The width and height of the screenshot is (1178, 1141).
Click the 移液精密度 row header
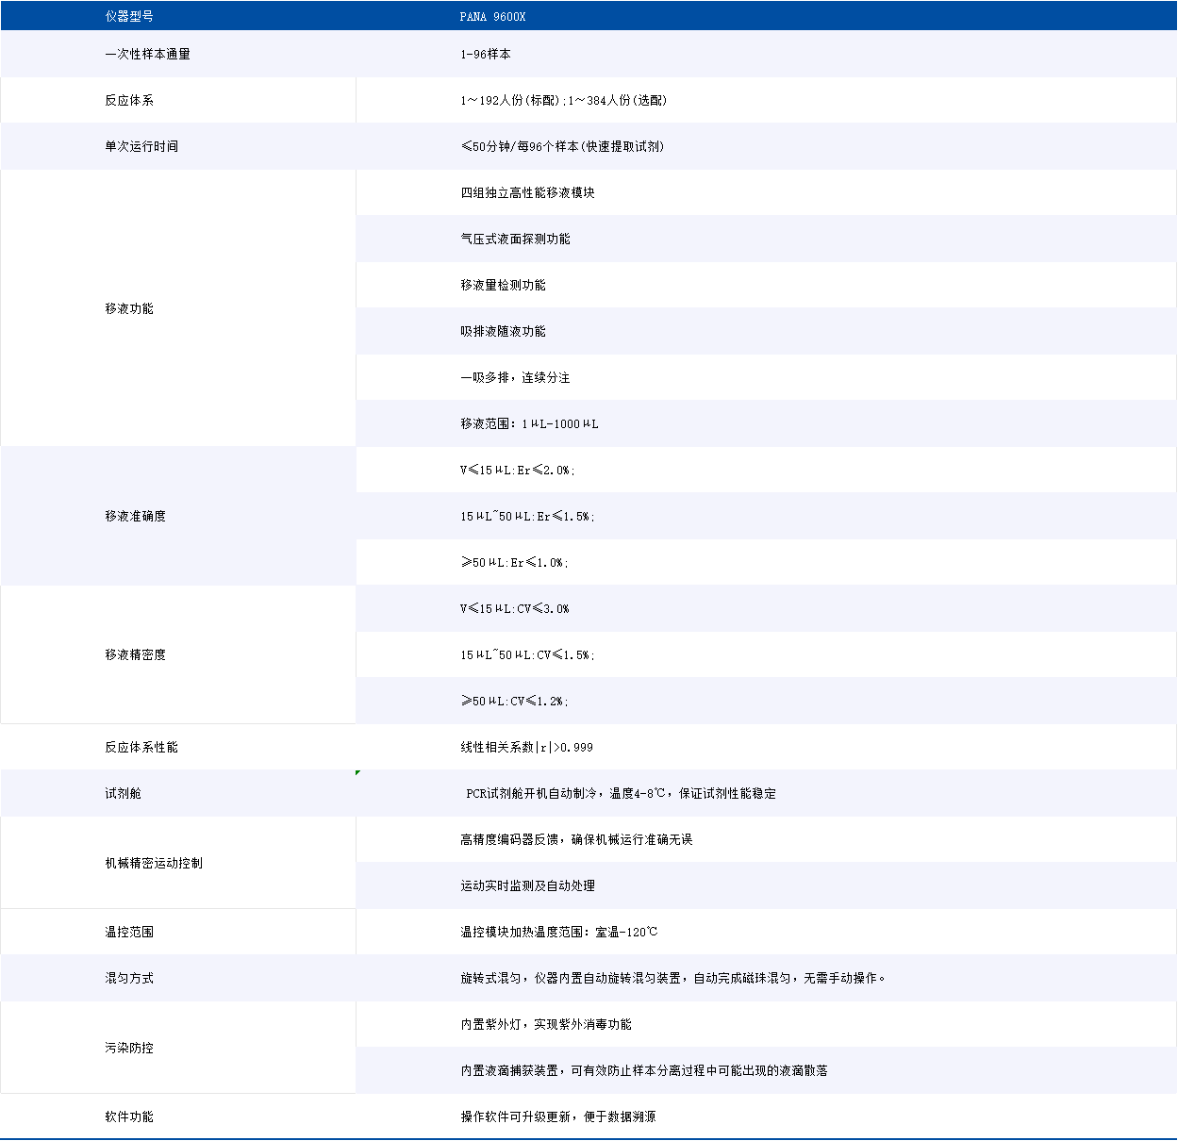pyautogui.click(x=133, y=654)
